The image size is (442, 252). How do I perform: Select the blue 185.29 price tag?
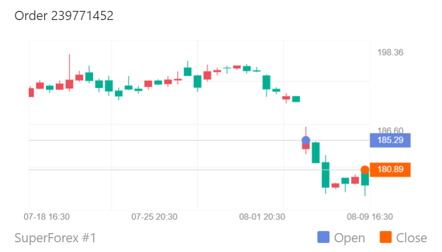[390, 140]
